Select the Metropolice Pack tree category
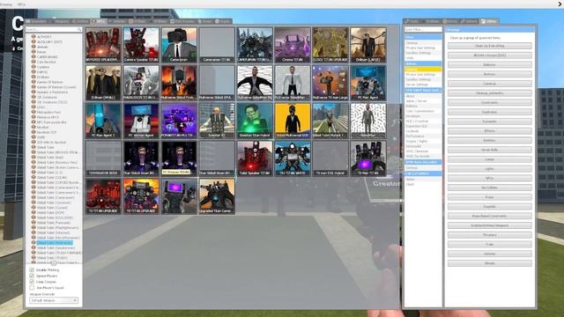 pos(48,112)
